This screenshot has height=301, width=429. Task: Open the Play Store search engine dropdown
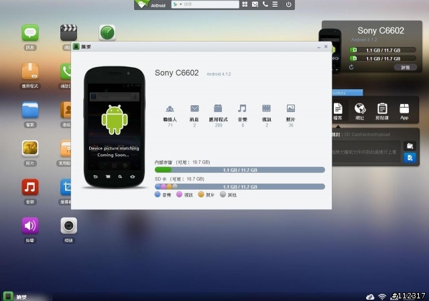178,5
